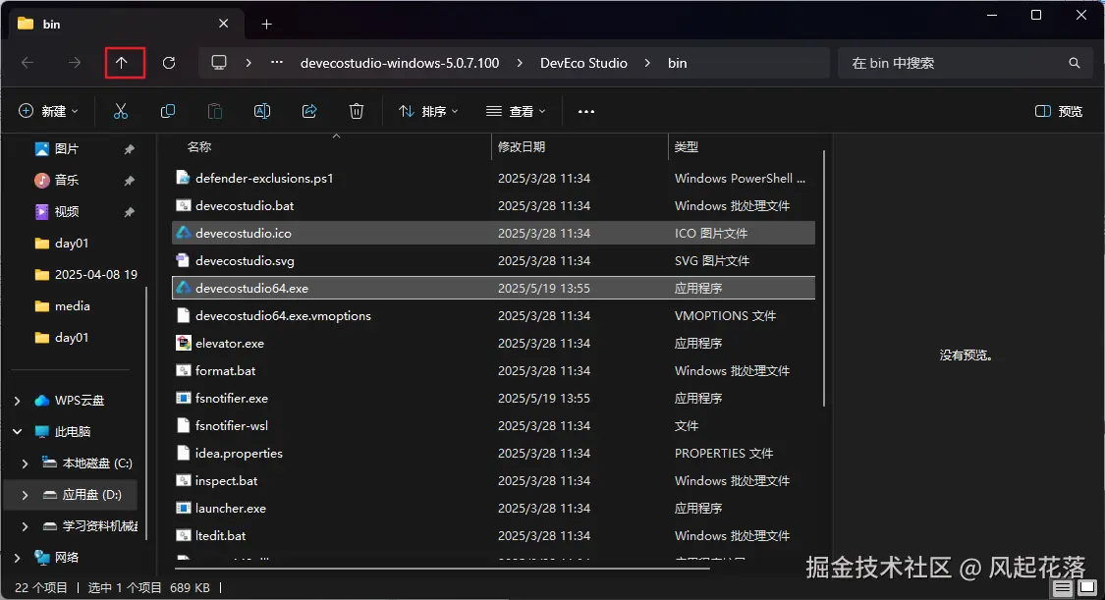This screenshot has height=600, width=1105.
Task: Click the copy icon in toolbar
Action: pos(168,111)
